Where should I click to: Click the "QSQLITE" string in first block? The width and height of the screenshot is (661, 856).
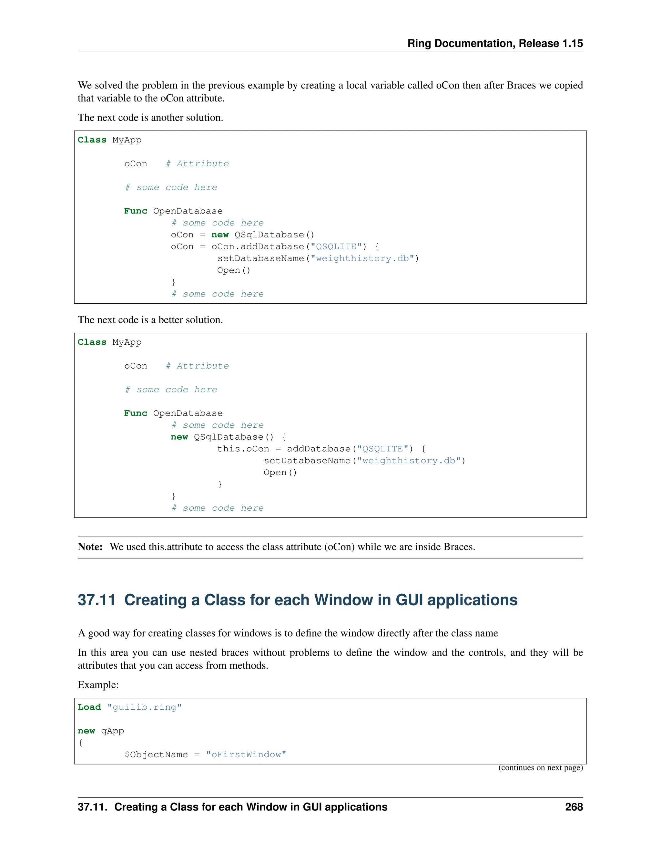pyautogui.click(x=336, y=246)
